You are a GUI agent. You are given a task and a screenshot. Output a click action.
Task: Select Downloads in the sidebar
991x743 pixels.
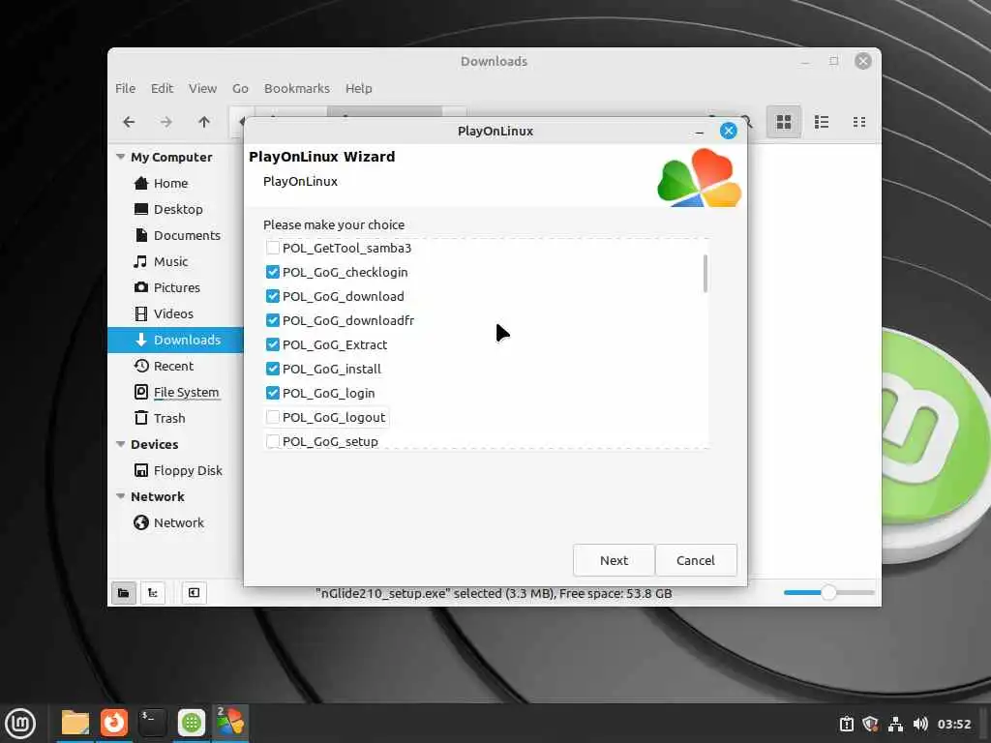[176, 340]
